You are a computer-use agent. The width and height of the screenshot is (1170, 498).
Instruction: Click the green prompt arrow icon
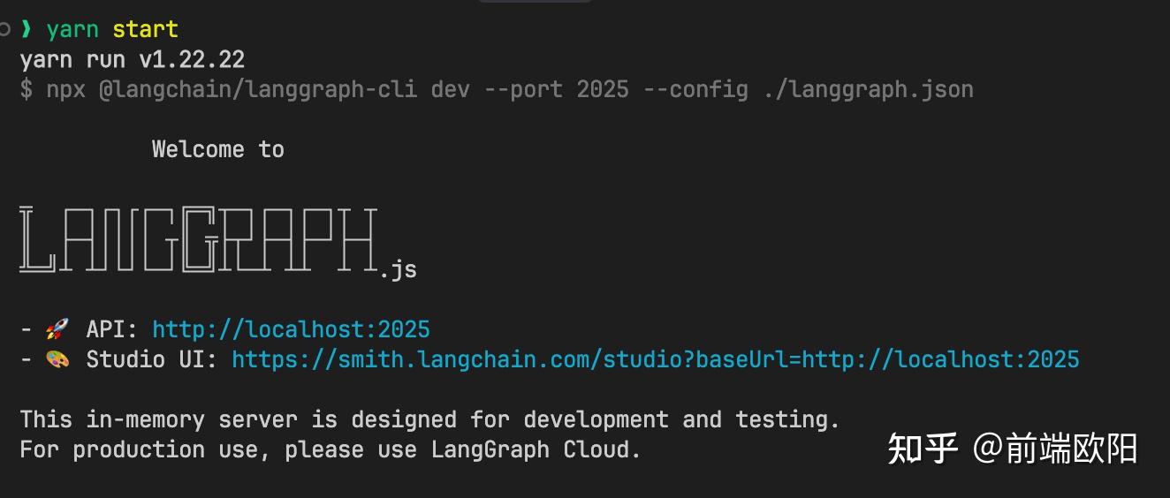tap(27, 29)
